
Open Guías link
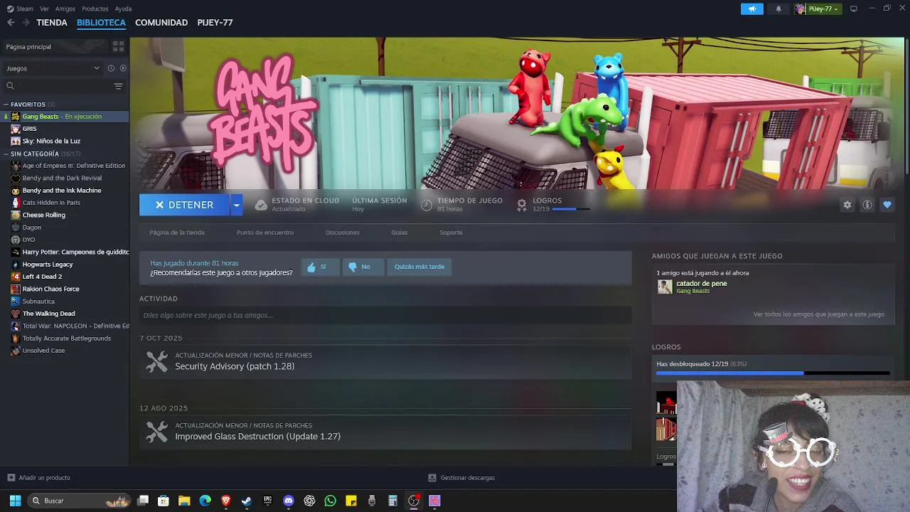(400, 233)
